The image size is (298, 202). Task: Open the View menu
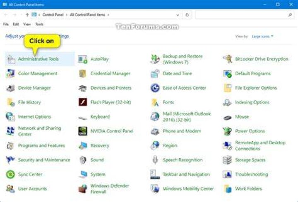[x=27, y=24]
